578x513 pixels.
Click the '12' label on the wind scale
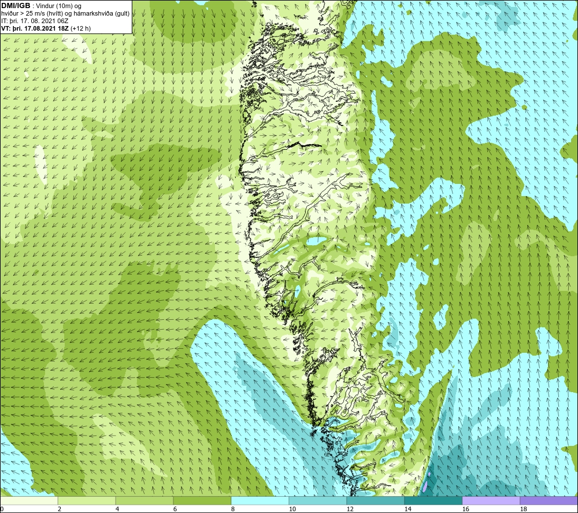[350, 509]
